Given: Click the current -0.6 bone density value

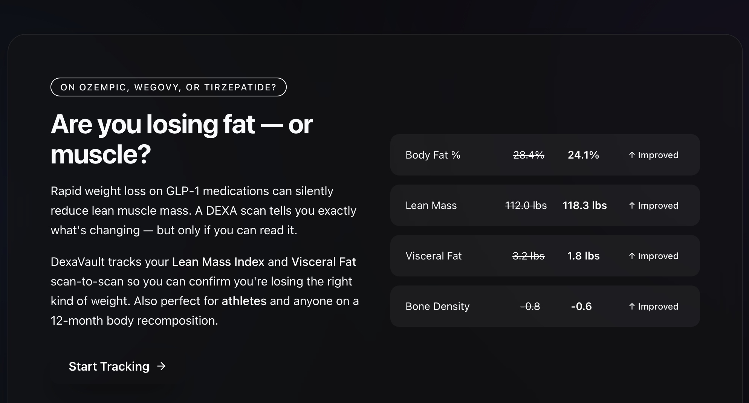Looking at the screenshot, I should pos(581,307).
